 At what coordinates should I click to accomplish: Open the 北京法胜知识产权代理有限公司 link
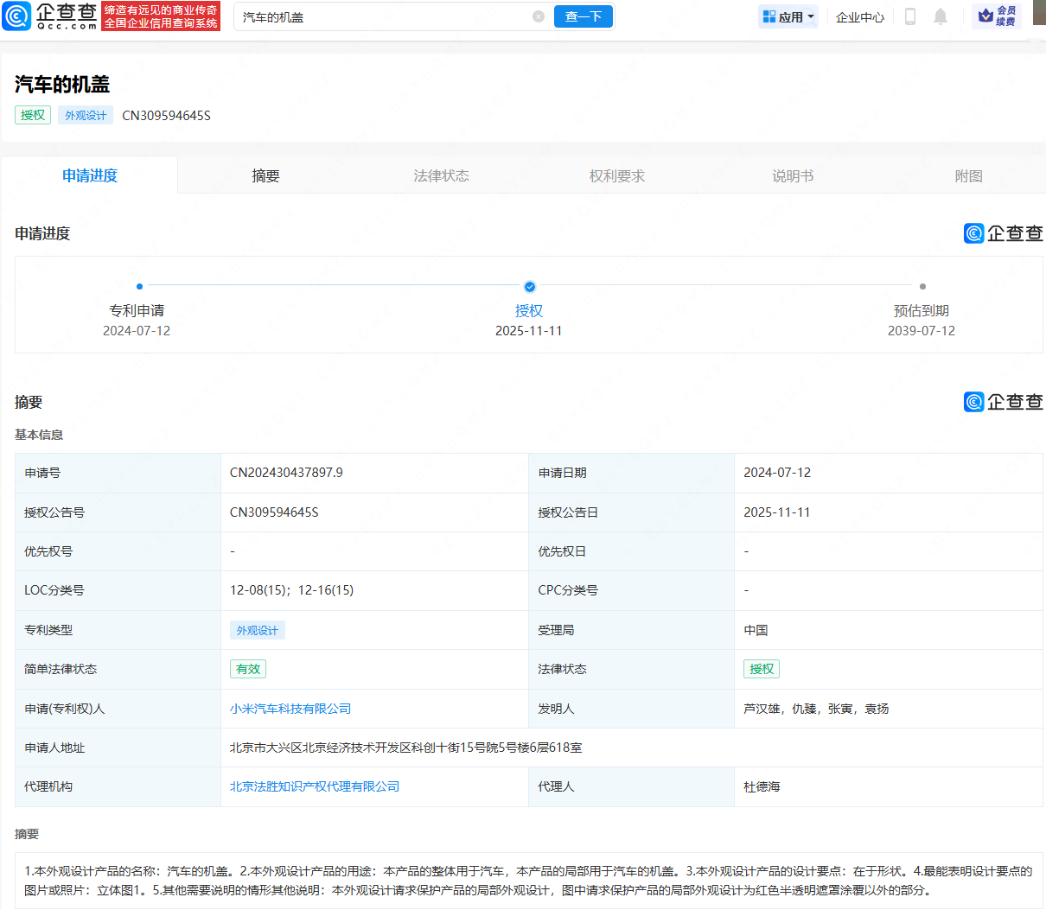313,786
